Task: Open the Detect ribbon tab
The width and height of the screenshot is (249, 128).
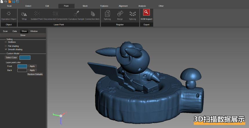Action: [28, 6]
